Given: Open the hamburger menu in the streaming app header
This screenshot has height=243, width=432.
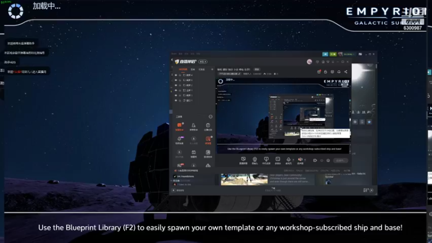Looking at the screenshot, I should tap(333, 62).
